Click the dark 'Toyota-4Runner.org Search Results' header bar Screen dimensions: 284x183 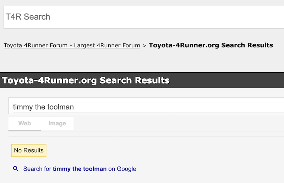[x=142, y=80]
